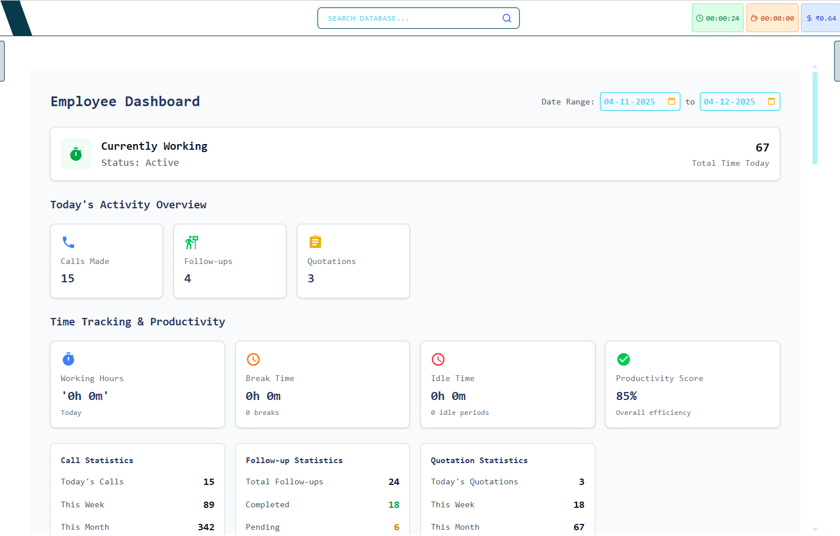
Task: Open the start date calendar picker
Action: coord(671,102)
